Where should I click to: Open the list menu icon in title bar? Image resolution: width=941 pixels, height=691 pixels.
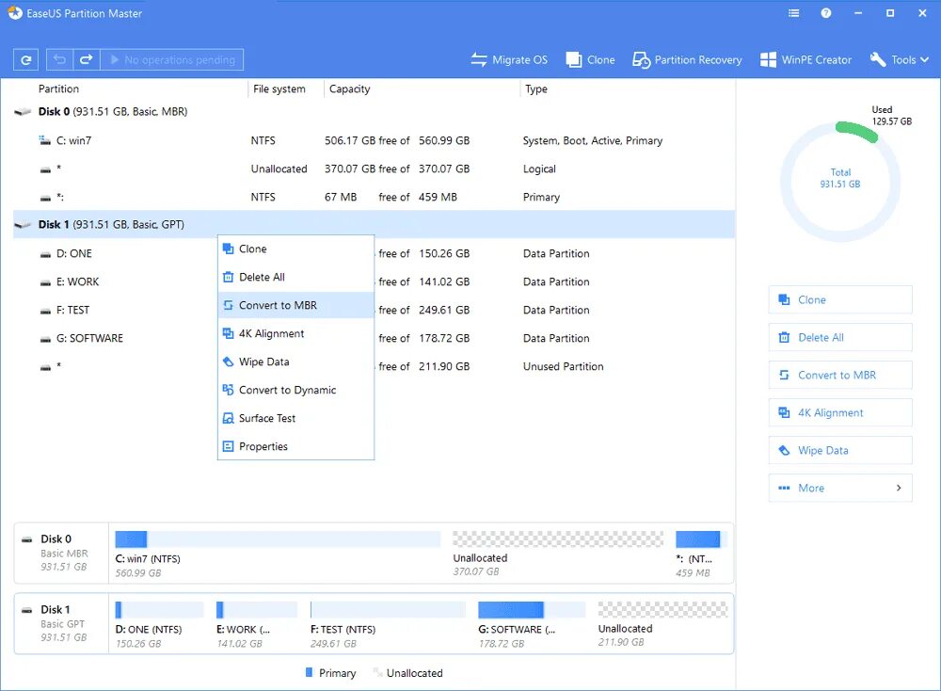793,13
